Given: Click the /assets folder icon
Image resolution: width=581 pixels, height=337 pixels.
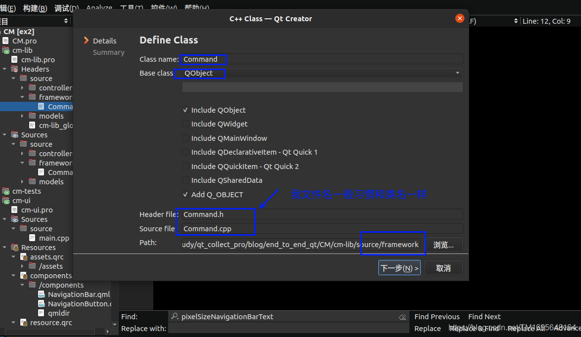Looking at the screenshot, I should coord(32,266).
